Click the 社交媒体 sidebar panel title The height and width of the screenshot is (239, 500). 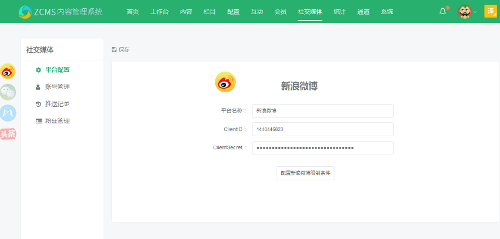coord(40,50)
